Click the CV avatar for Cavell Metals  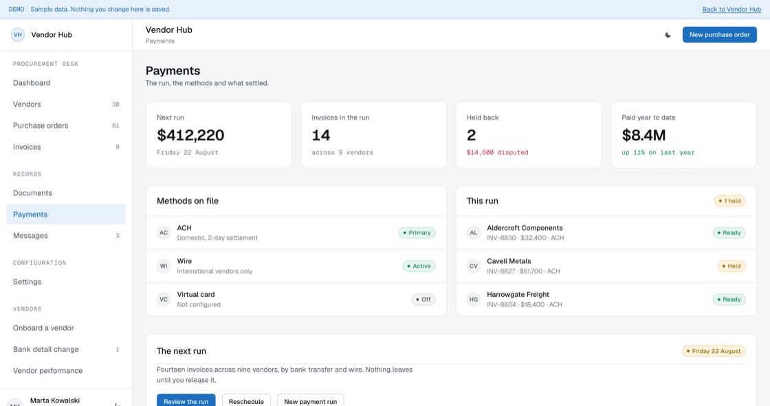[x=474, y=266]
